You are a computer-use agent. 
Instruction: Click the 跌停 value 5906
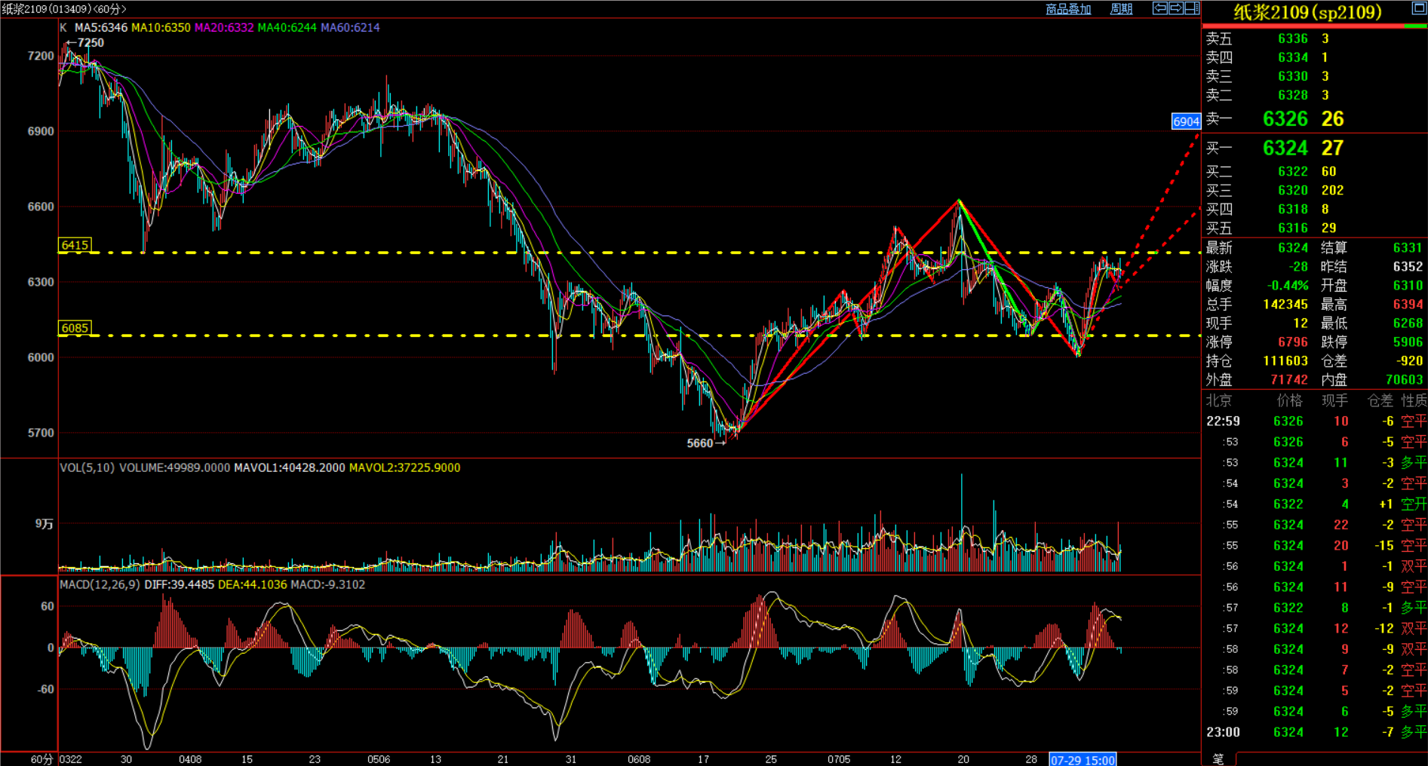pos(1408,342)
